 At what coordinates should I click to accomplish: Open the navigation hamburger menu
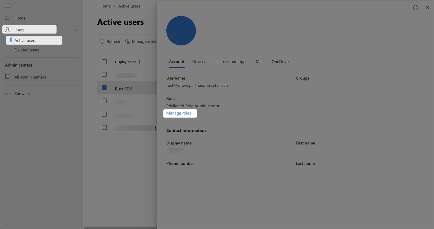7,6
